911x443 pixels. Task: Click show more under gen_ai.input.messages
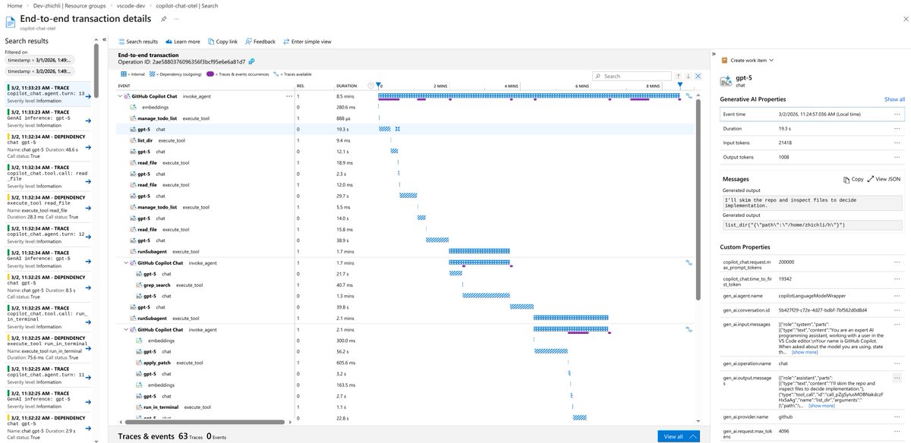coord(805,352)
